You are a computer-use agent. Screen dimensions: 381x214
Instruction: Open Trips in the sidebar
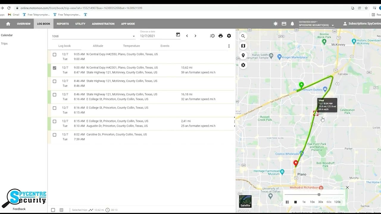click(x=4, y=44)
